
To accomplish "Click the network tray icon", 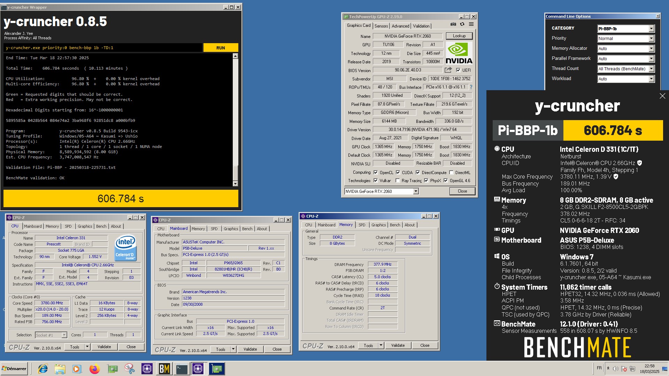I will pyautogui.click(x=632, y=369).
